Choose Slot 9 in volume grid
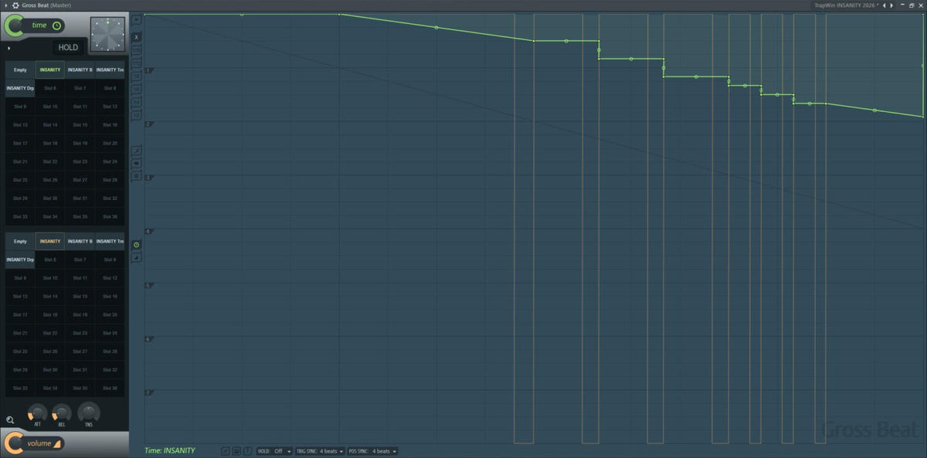 (x=20, y=278)
